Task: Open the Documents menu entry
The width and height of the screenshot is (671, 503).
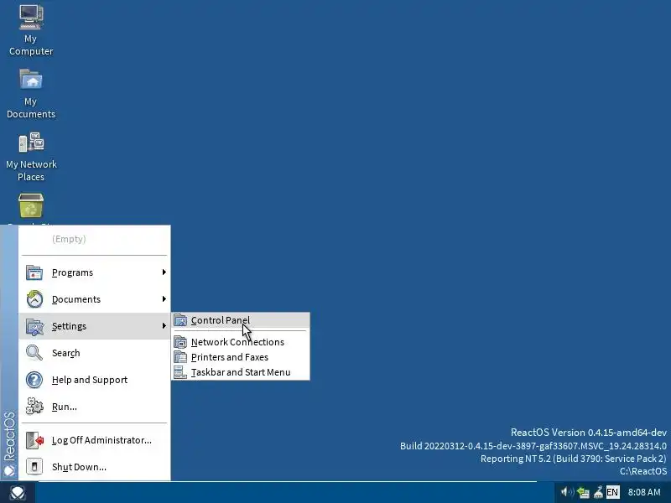Action: [x=95, y=299]
